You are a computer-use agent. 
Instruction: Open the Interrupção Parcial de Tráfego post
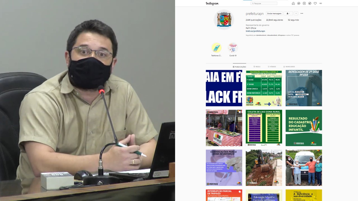224,195
